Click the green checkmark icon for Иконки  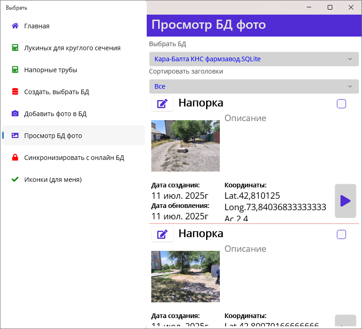pyautogui.click(x=15, y=180)
